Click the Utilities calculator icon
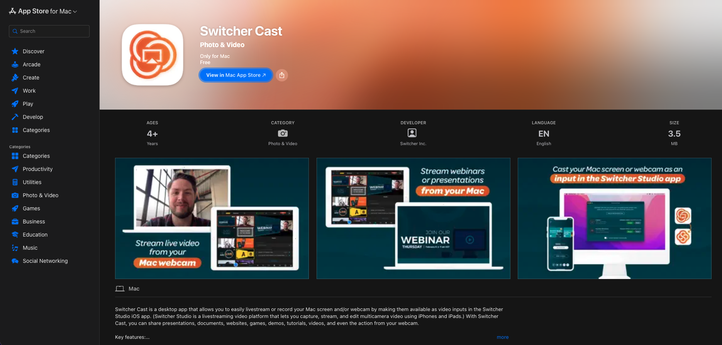Image resolution: width=722 pixels, height=345 pixels. coord(15,182)
